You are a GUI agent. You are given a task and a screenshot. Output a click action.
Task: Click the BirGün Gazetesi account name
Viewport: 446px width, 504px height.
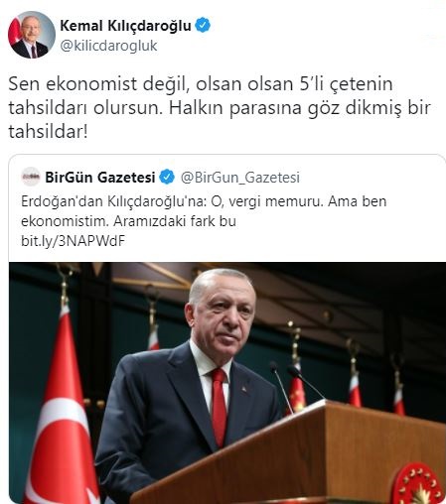tap(100, 178)
